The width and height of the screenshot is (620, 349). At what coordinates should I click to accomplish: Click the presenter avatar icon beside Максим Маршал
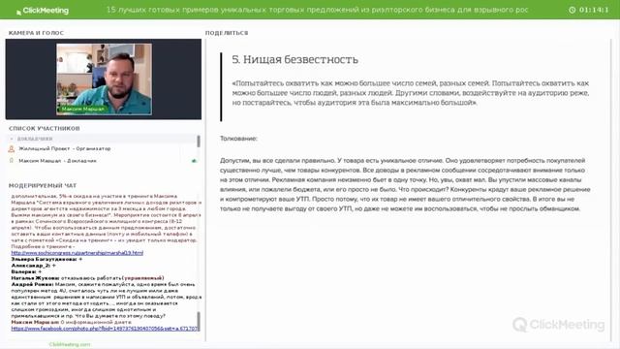[12, 161]
